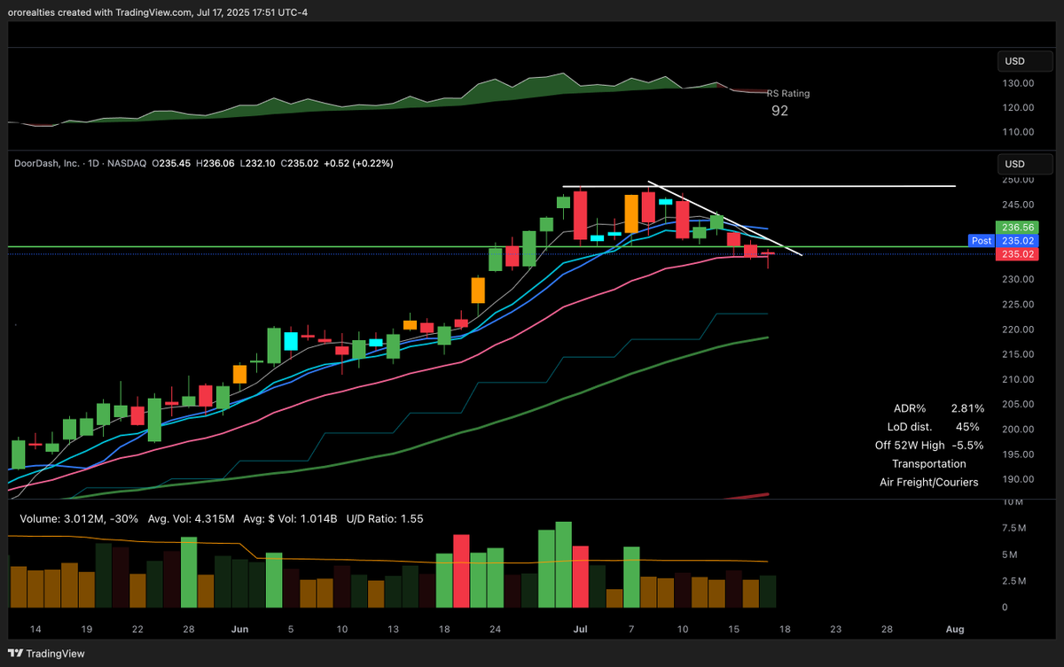Screen dimensions: 1064x667
Task: Click the 250.00 price axis label
Action: tap(1020, 179)
